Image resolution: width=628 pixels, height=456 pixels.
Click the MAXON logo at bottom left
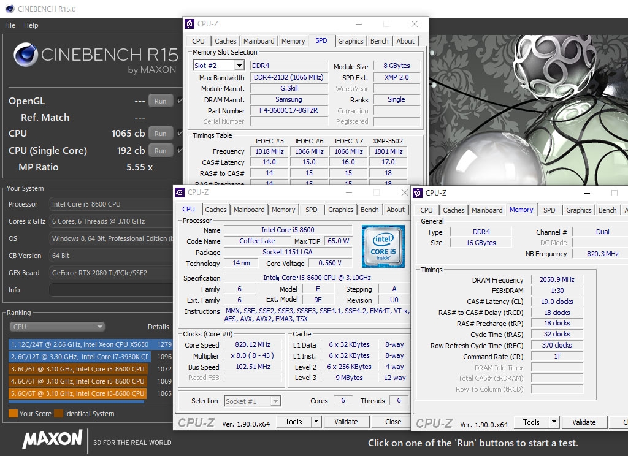point(53,439)
